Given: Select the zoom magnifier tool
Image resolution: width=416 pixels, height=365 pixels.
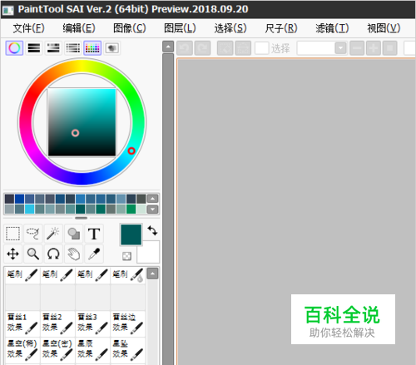Looking at the screenshot, I should (33, 254).
